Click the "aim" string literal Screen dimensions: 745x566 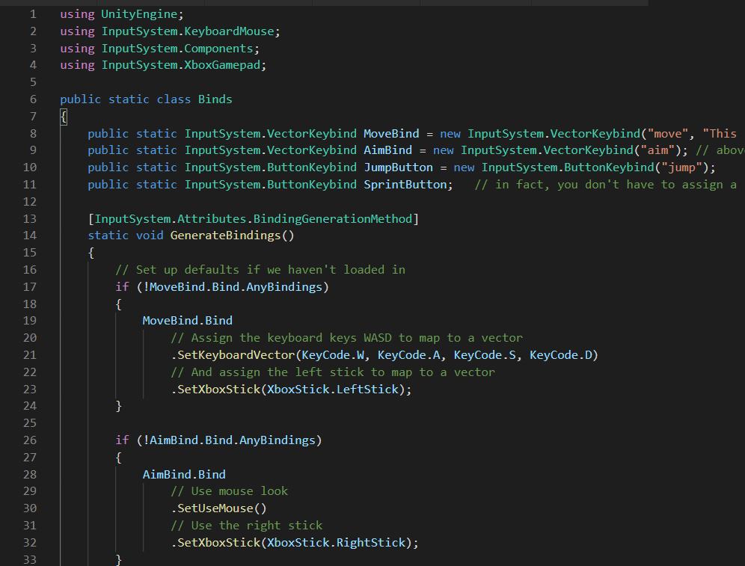[x=657, y=150]
